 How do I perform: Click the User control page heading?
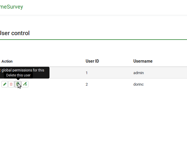click(x=14, y=33)
